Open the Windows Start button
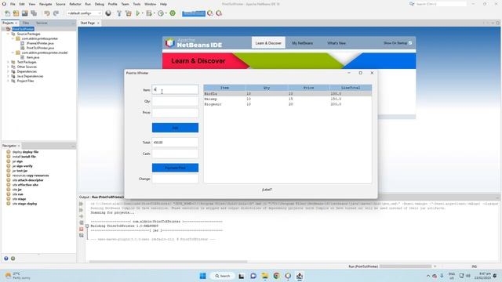Viewport: 502px width, 282px height. coord(202,276)
